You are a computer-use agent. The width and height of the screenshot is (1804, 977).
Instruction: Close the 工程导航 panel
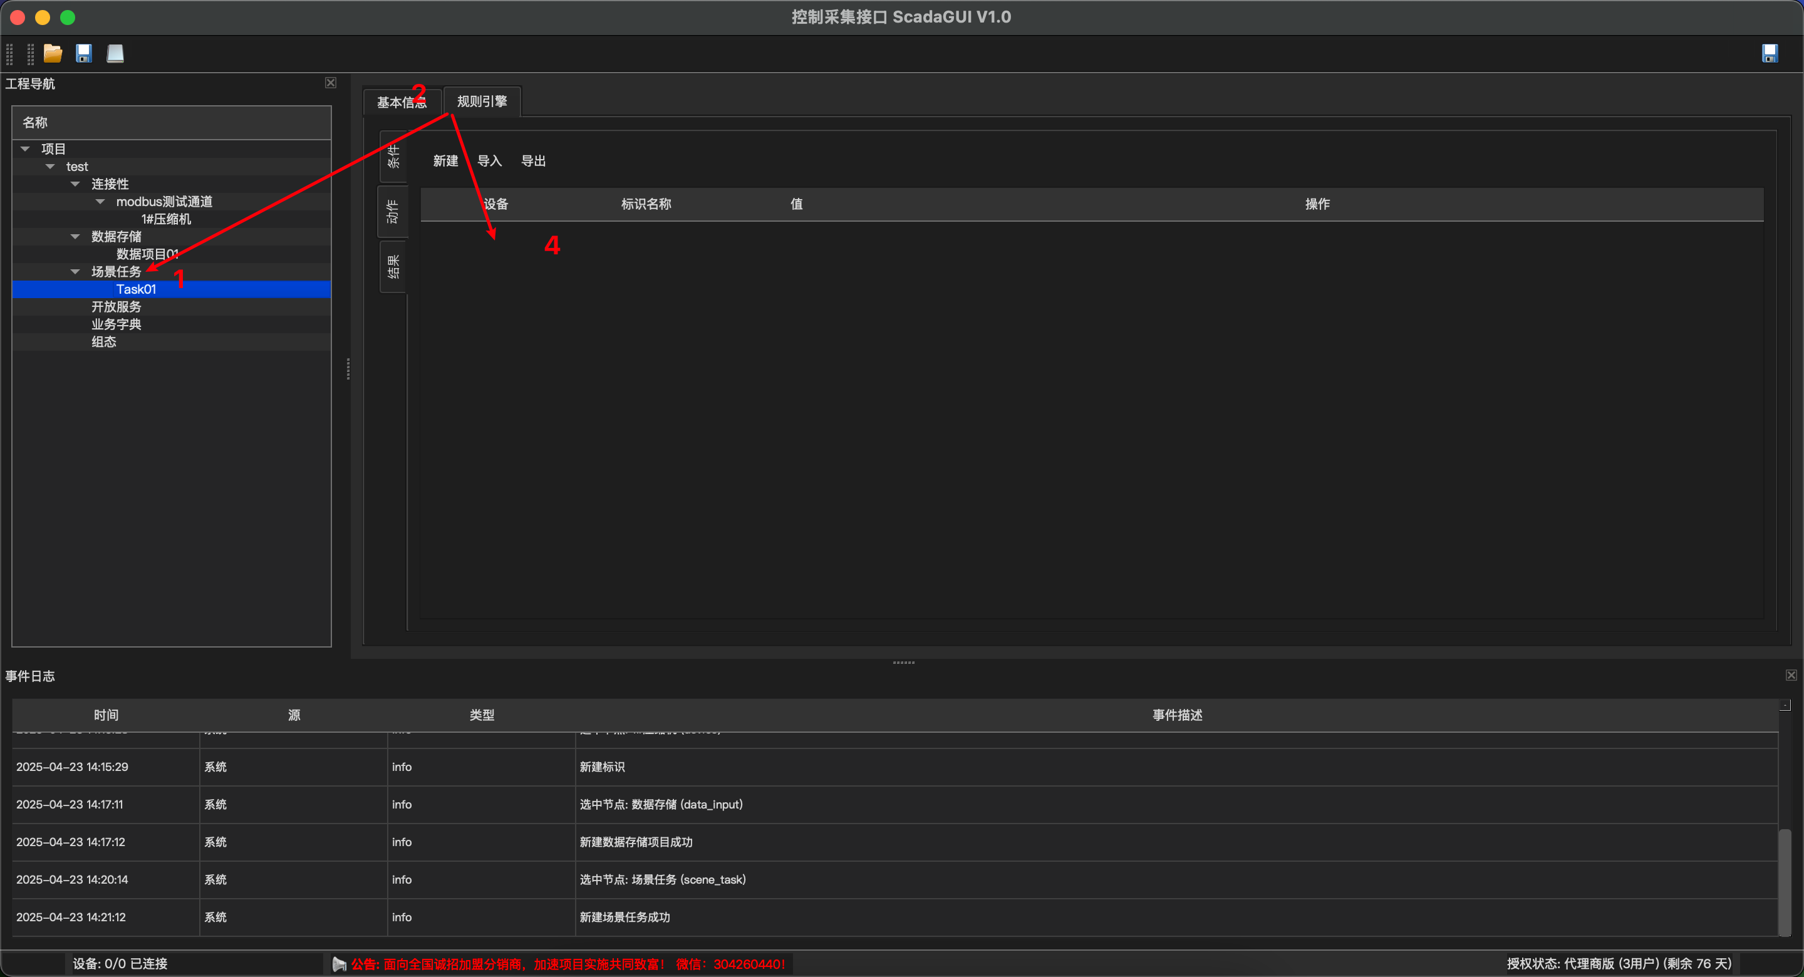pos(331,83)
